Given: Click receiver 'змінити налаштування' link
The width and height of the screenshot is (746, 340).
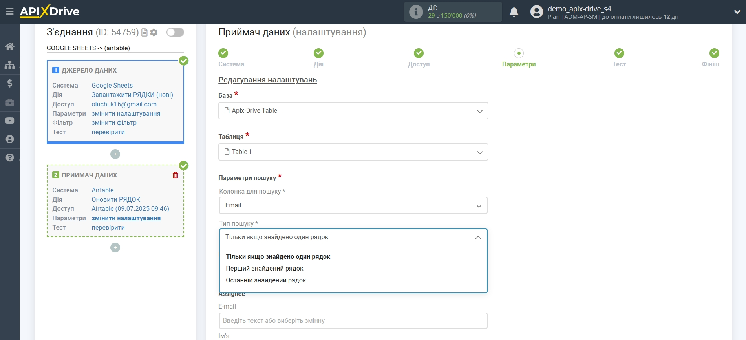Looking at the screenshot, I should click(126, 218).
